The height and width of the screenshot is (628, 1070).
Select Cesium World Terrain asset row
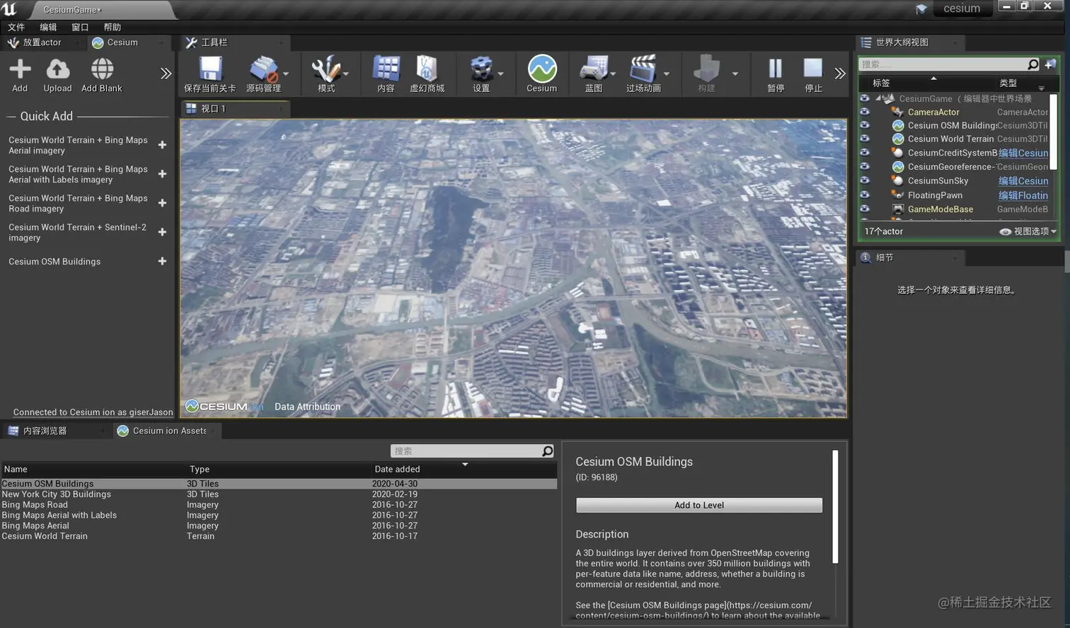coord(279,536)
